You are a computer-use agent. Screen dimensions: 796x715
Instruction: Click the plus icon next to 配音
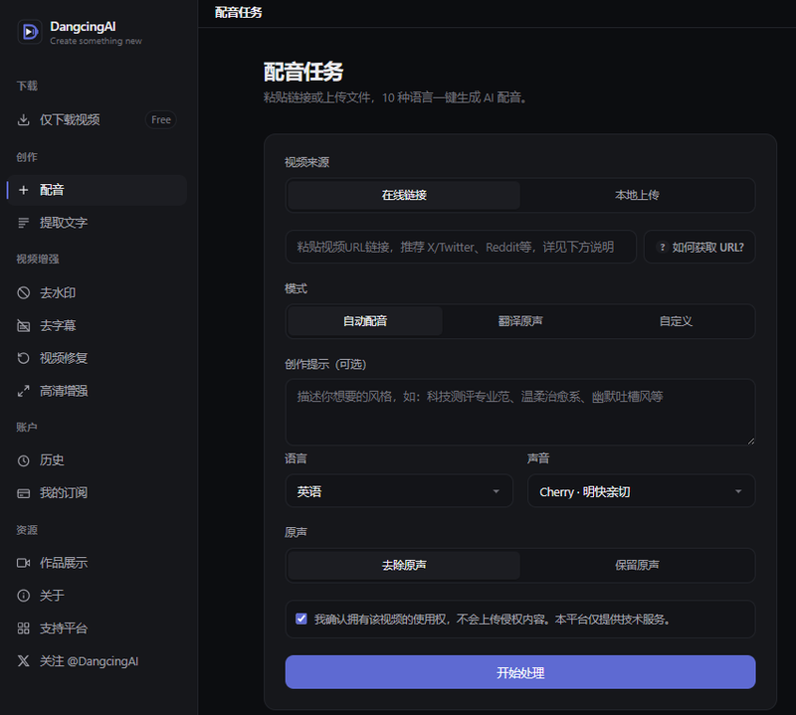coord(23,190)
